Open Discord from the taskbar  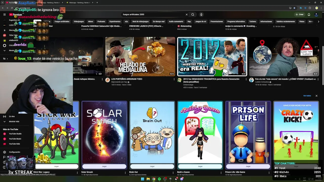tap(181, 179)
